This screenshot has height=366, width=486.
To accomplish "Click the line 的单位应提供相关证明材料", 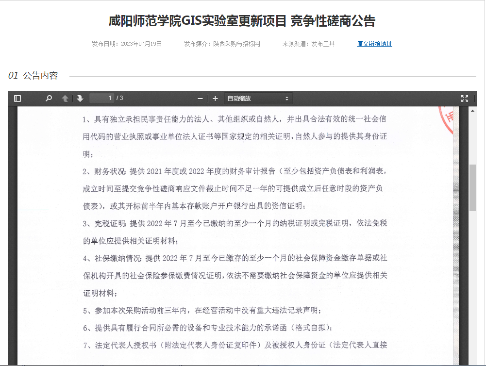I will pyautogui.click(x=131, y=241).
